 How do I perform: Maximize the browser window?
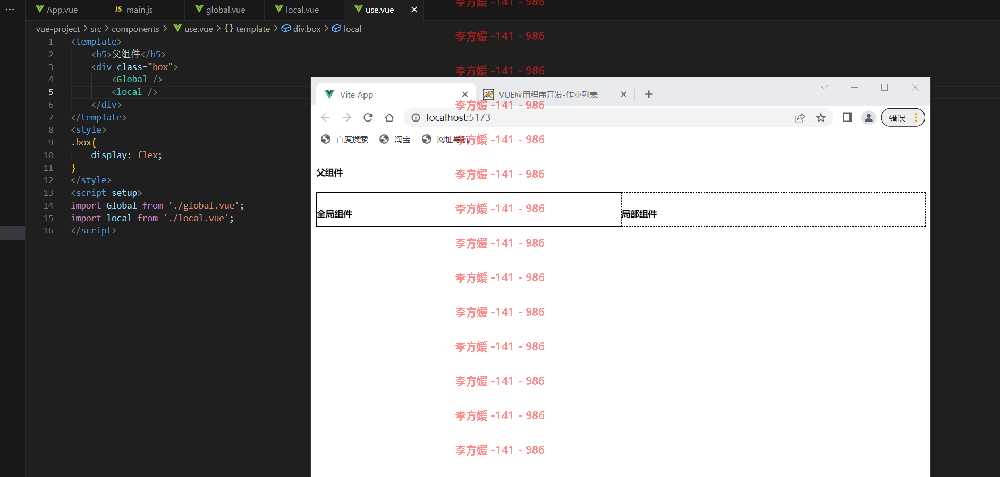pyautogui.click(x=884, y=88)
